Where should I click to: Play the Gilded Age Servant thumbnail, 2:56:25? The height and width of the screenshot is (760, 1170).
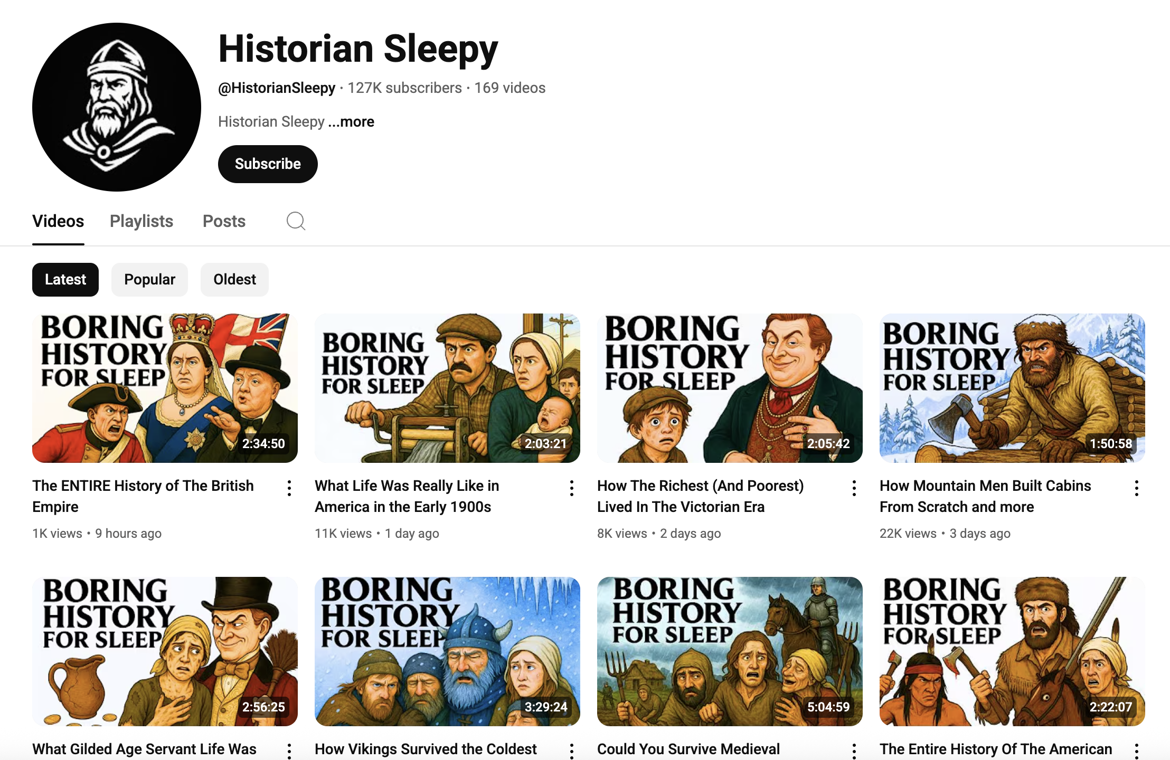(x=165, y=651)
